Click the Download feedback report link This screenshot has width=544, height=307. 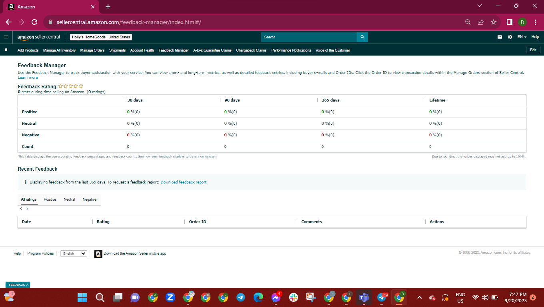click(x=184, y=182)
